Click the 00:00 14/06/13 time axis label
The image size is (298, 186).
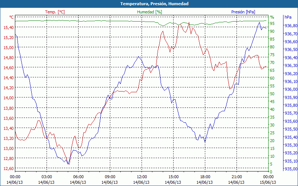point(15,180)
